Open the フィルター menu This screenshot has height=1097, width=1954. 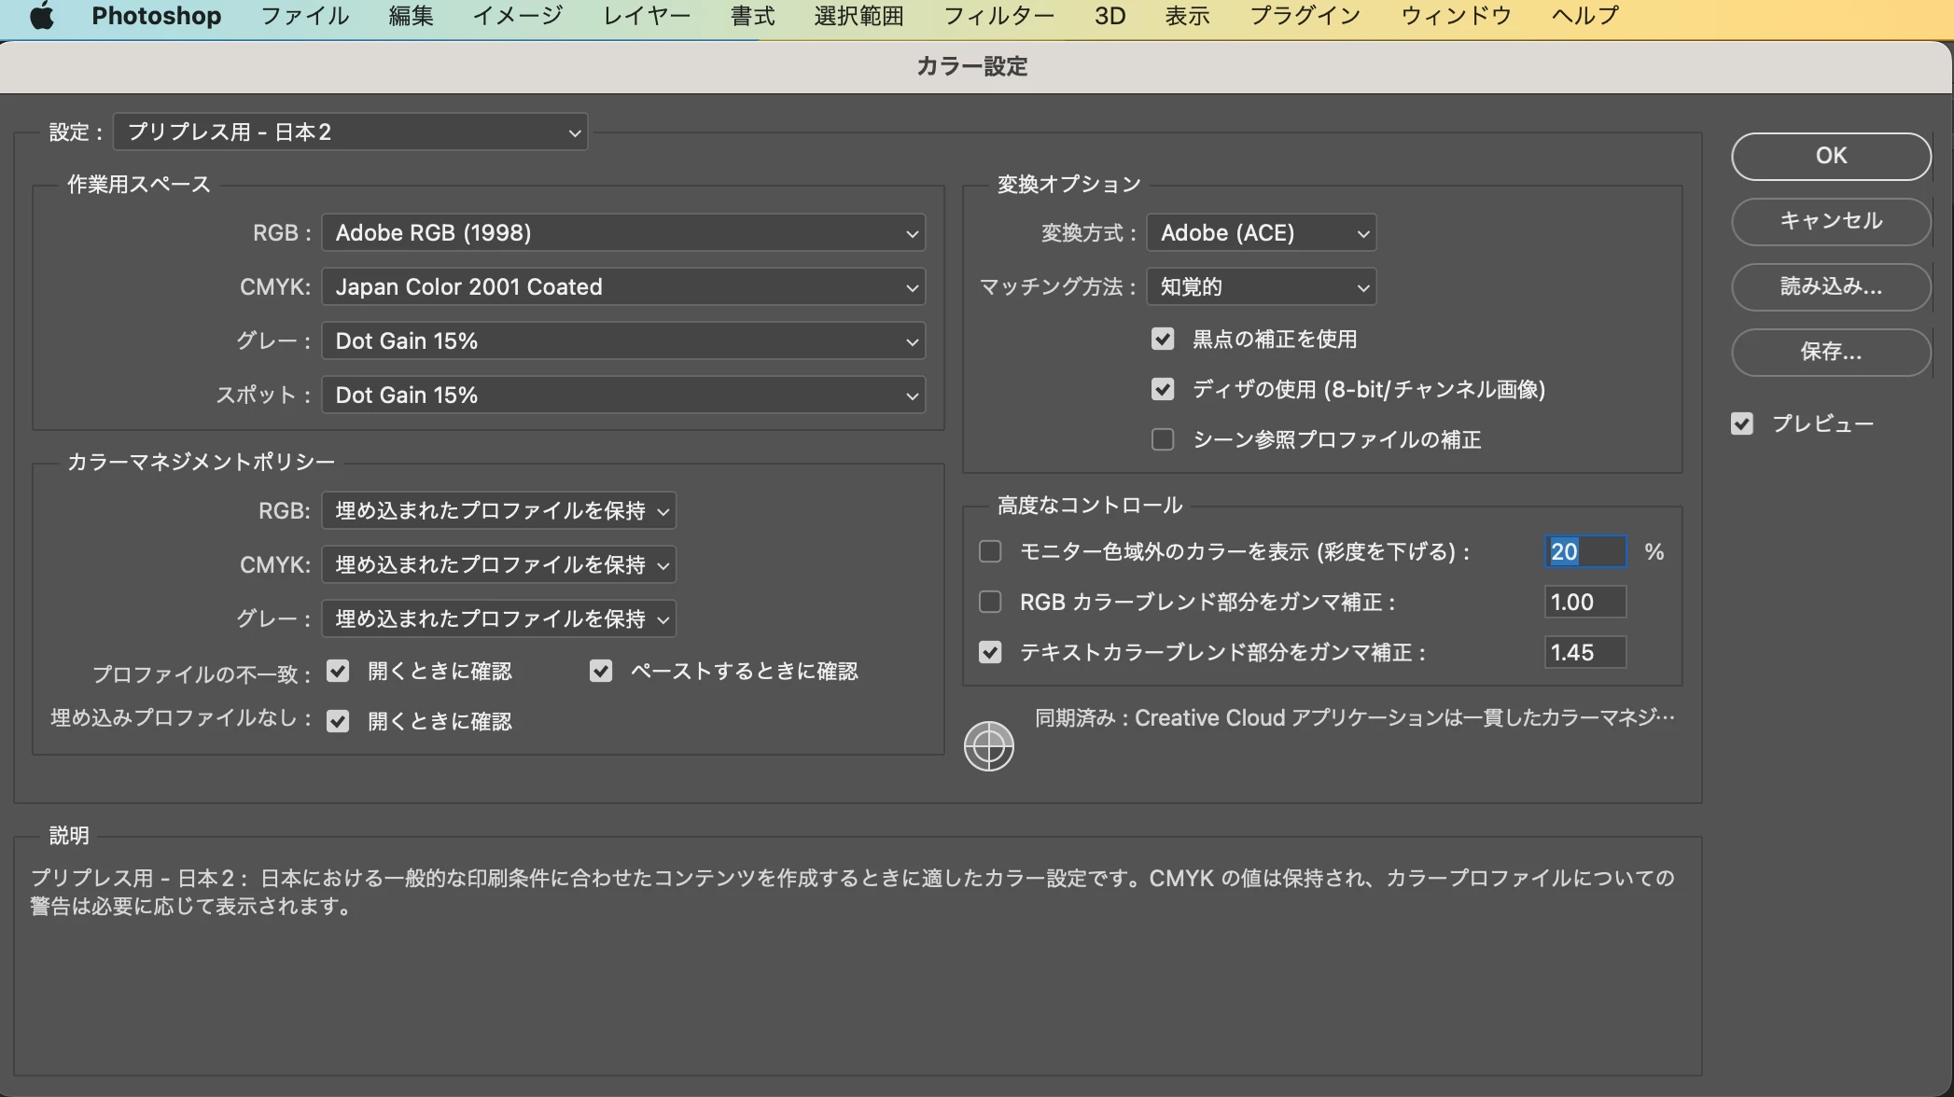pos(998,17)
